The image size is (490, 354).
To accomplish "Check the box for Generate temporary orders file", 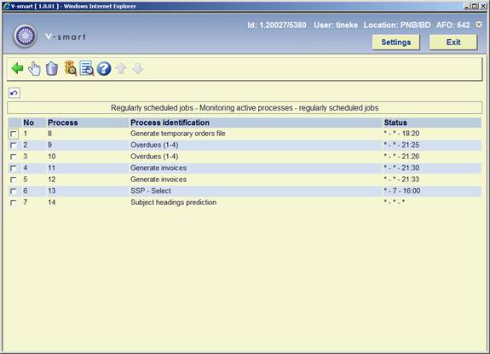I will [x=14, y=134].
